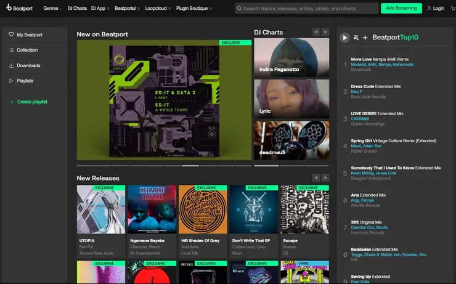Show previous DJ Charts with left arrow
Viewport: 456px width, 284px height.
pos(316,32)
